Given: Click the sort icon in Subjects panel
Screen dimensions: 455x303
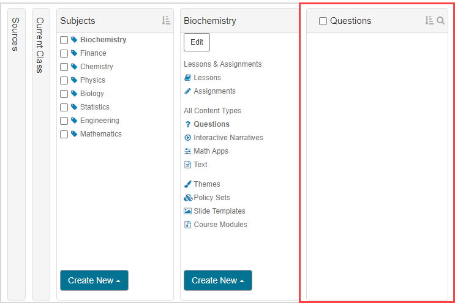Looking at the screenshot, I should coord(166,20).
